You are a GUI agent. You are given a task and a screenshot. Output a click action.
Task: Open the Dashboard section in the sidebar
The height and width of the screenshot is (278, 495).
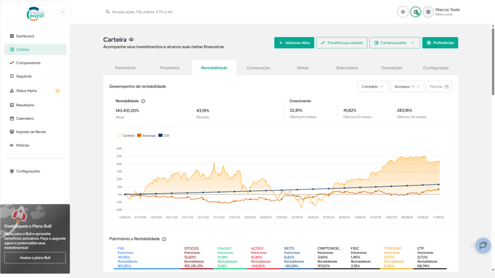[x=24, y=36]
